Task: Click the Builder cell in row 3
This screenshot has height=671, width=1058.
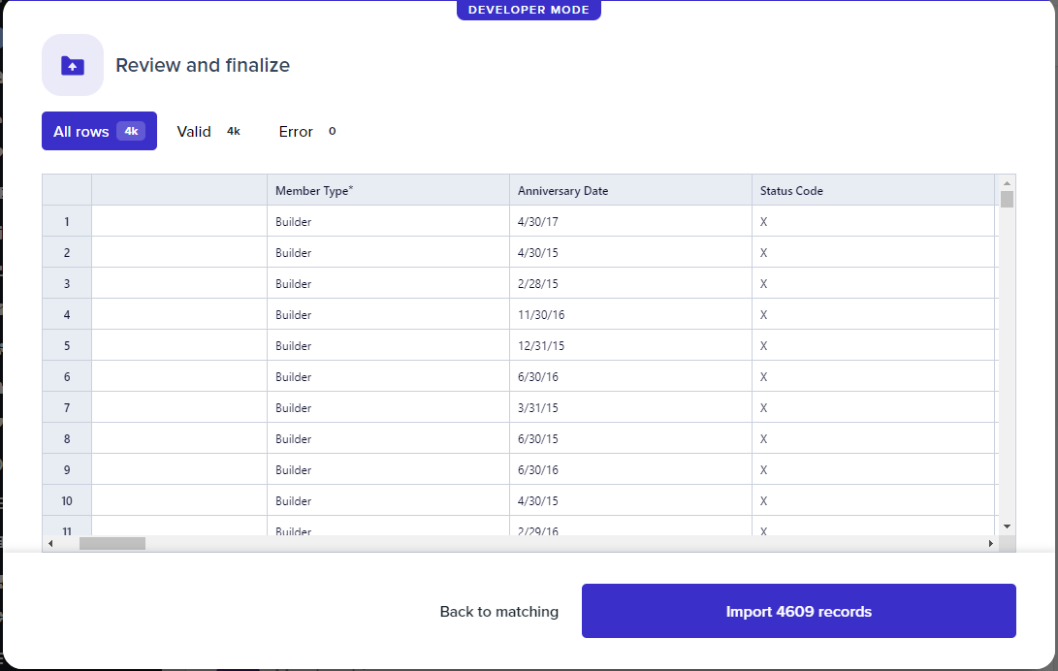Action: pos(389,283)
